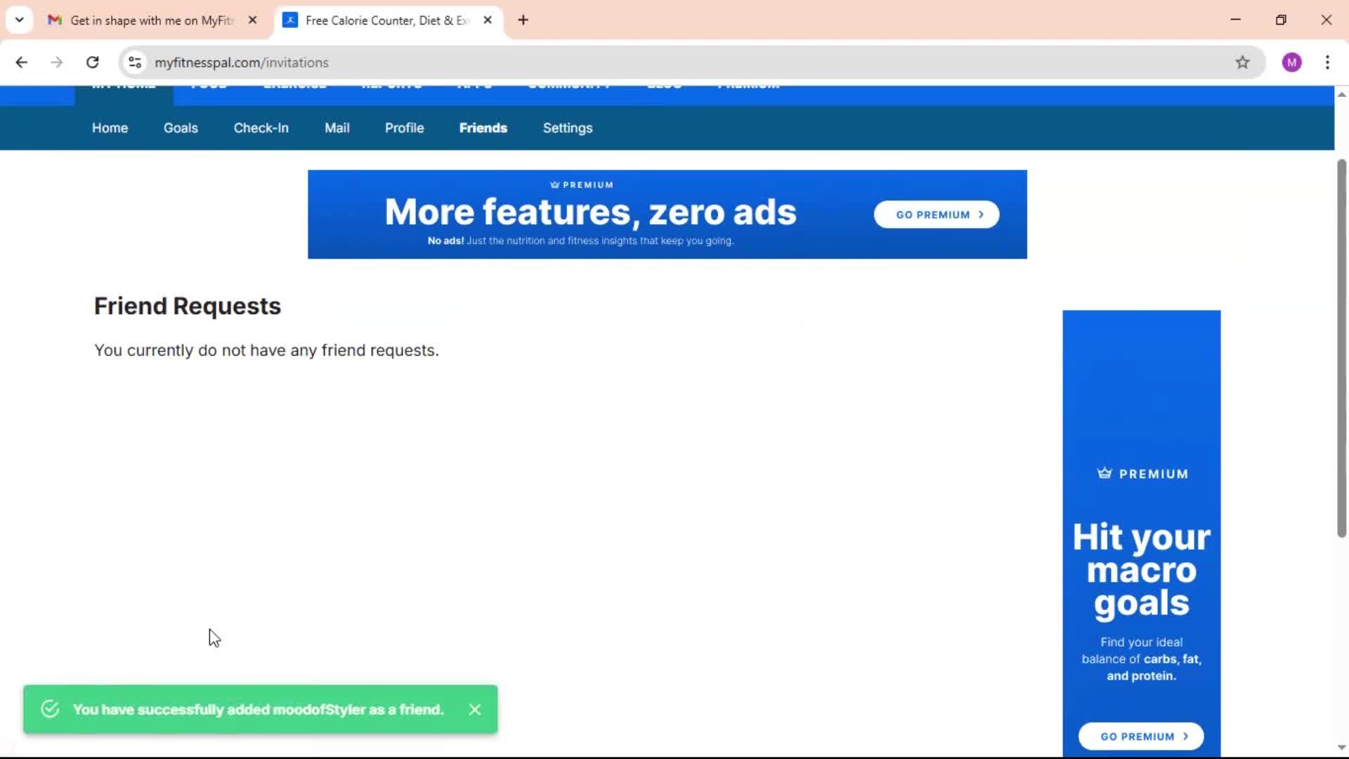Click Go Premium in the sidebar ad
This screenshot has width=1349, height=759.
[1141, 736]
